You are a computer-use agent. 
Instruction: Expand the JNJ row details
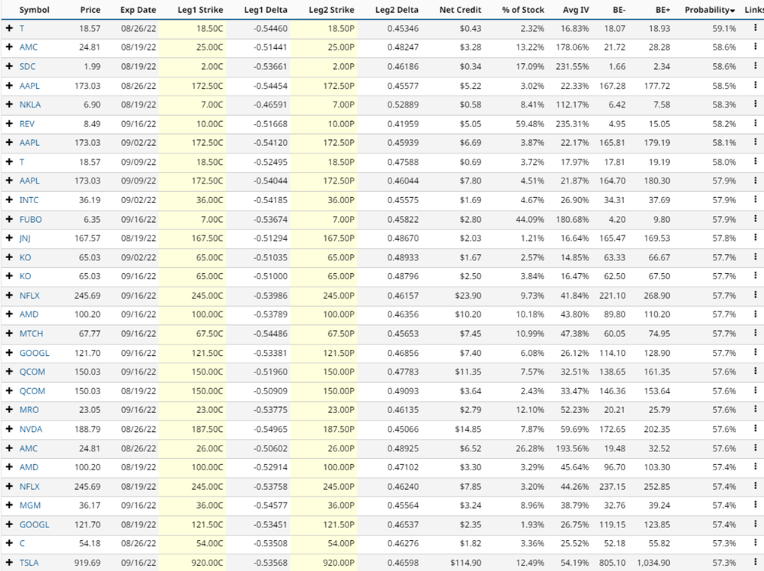point(9,238)
